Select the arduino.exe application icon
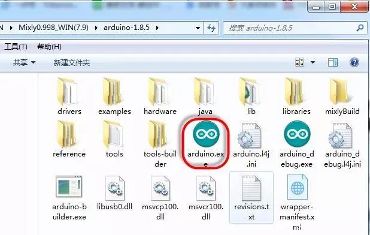The height and width of the screenshot is (235, 370). click(206, 134)
